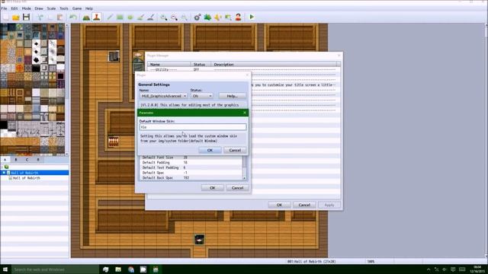Open the Help menu
Viewport: 488px width, 274px height.
[x=89, y=8]
